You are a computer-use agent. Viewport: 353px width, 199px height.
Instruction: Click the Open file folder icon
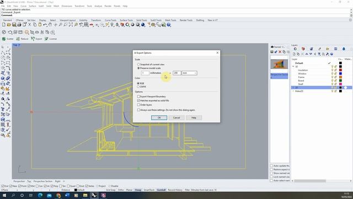9,25
